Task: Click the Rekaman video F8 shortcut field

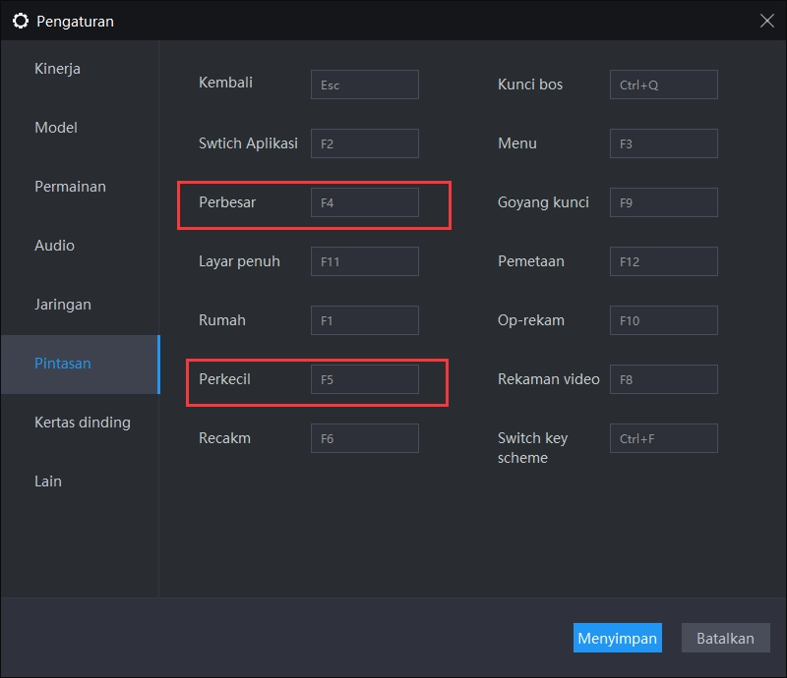Action: 663,379
